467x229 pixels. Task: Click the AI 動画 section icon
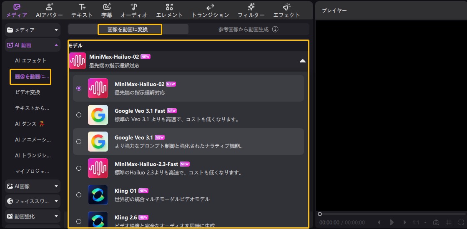point(10,45)
